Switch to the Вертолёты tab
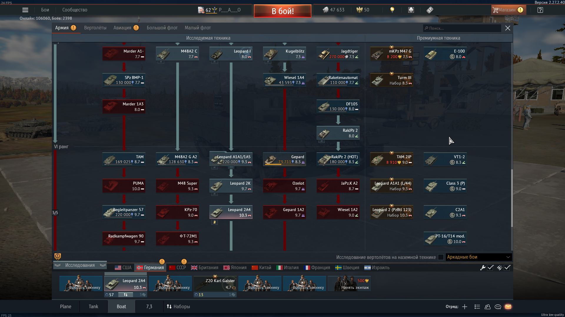 [x=95, y=28]
